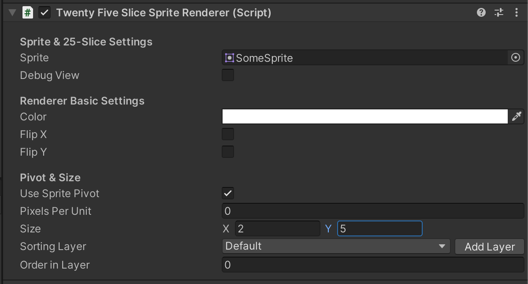Click the script asset icon
Viewport: 528px width, 284px height.
tap(27, 12)
